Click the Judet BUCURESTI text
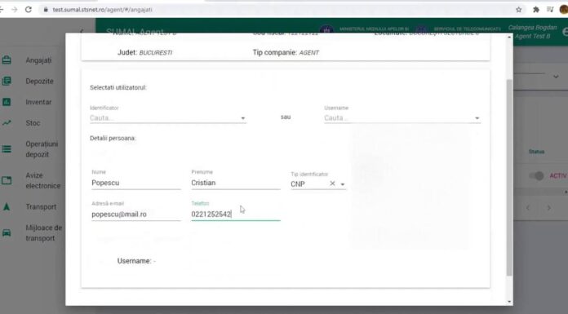The height and width of the screenshot is (314, 568). pos(145,52)
